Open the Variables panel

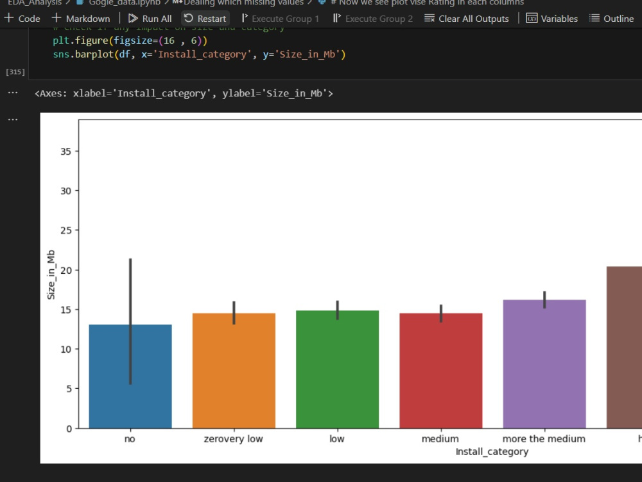(551, 18)
